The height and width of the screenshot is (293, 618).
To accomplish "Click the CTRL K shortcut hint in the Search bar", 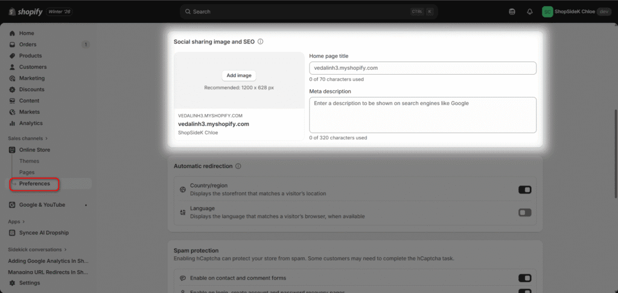I will coord(422,12).
